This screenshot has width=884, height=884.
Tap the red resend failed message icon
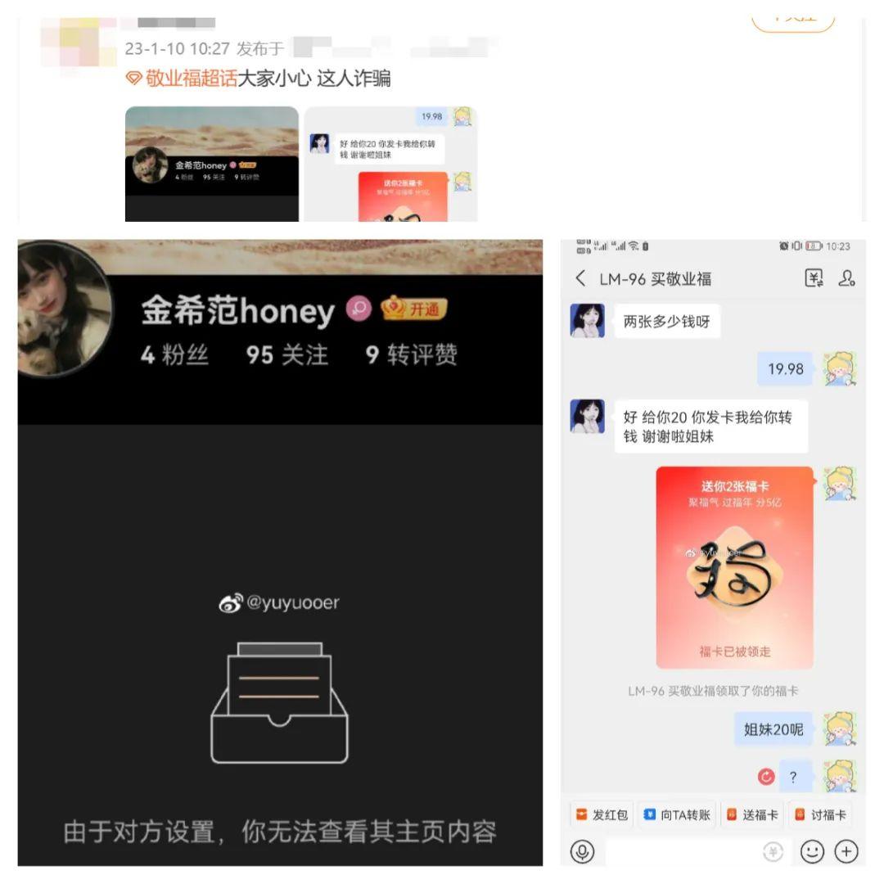pyautogui.click(x=766, y=777)
